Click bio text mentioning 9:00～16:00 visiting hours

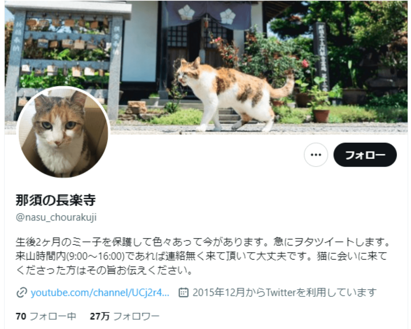(x=201, y=256)
